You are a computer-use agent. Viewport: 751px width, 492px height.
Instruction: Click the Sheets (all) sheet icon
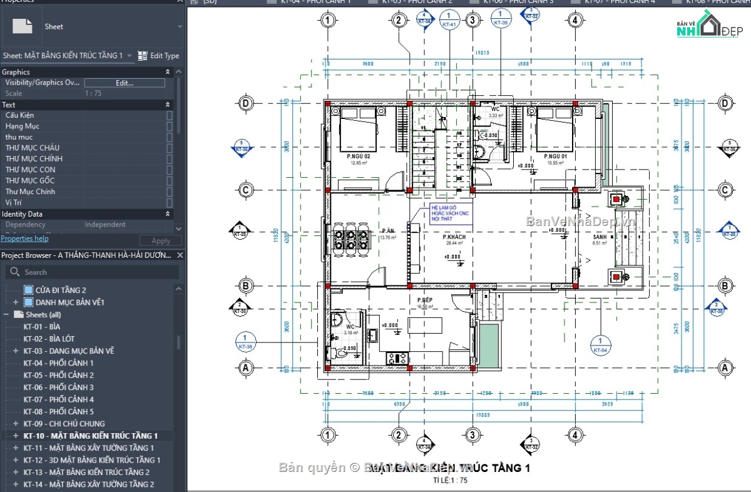(x=18, y=315)
